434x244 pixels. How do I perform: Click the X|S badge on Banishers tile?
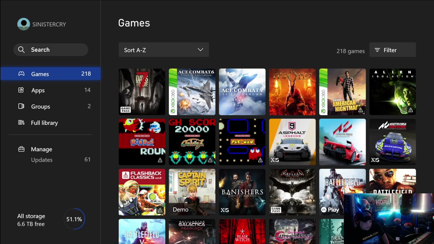click(x=225, y=210)
